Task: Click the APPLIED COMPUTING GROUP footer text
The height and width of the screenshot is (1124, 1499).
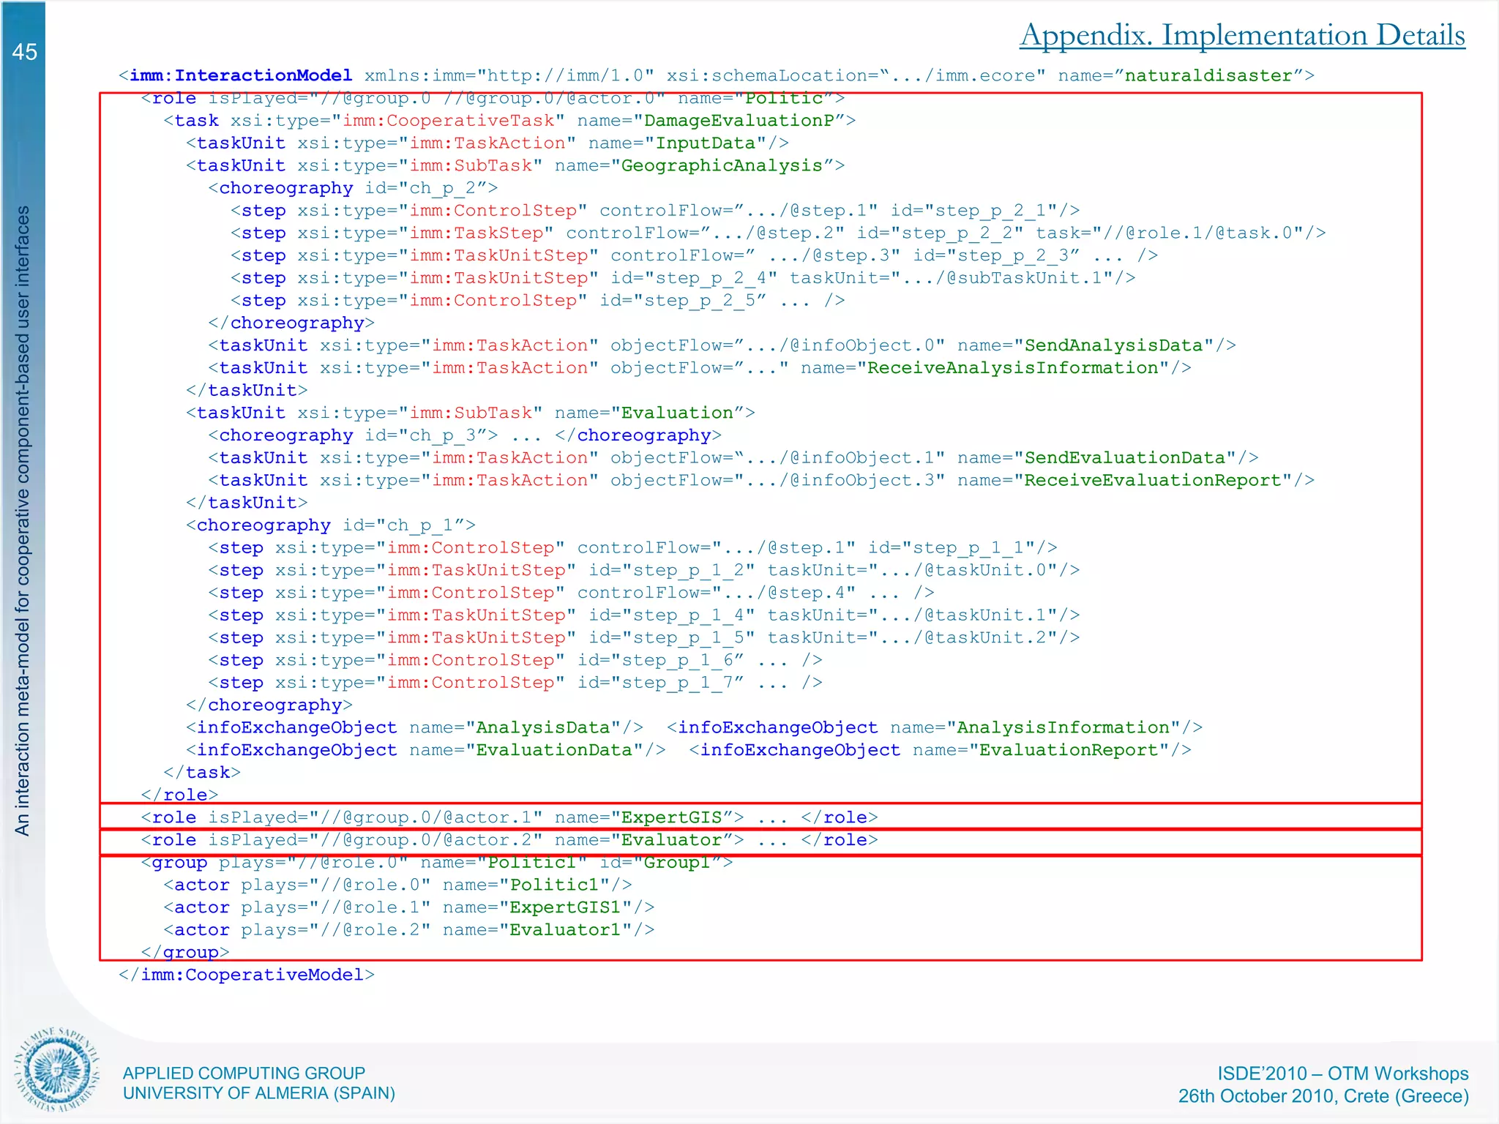Action: click(244, 1073)
